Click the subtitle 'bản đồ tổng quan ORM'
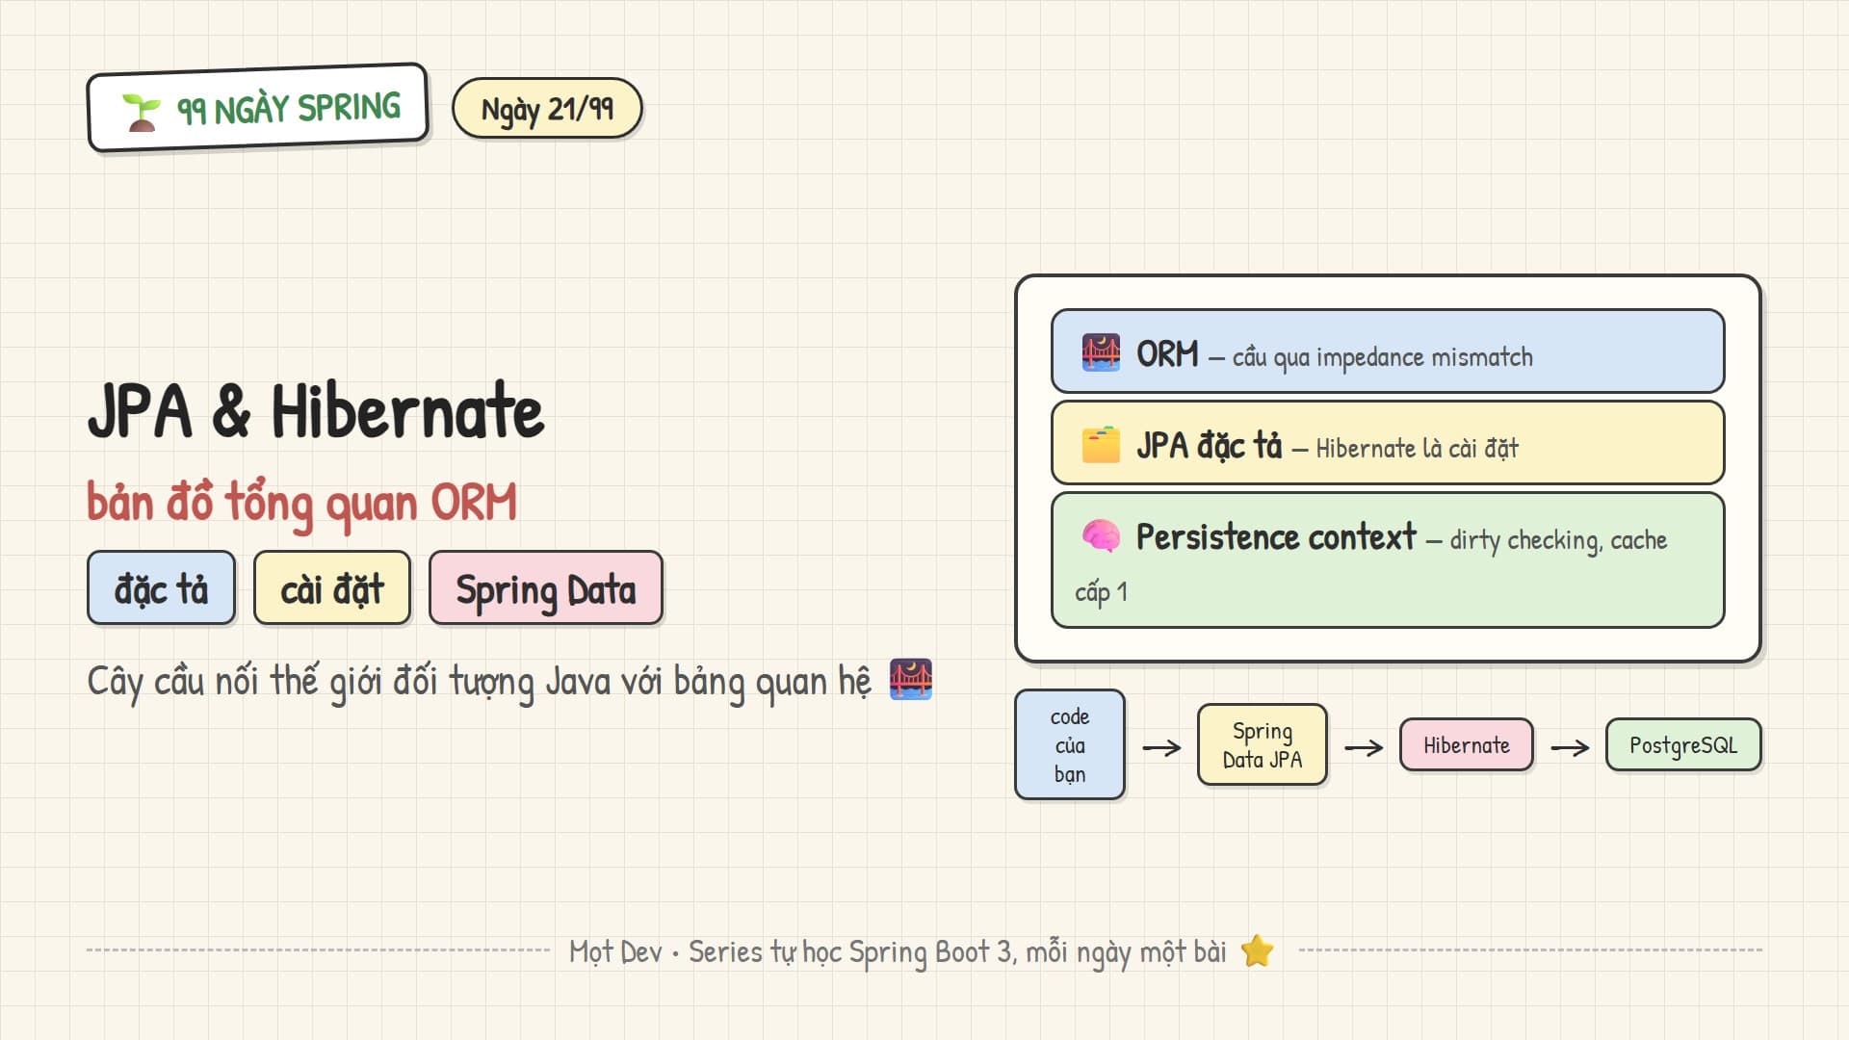This screenshot has width=1849, height=1040. click(x=301, y=504)
